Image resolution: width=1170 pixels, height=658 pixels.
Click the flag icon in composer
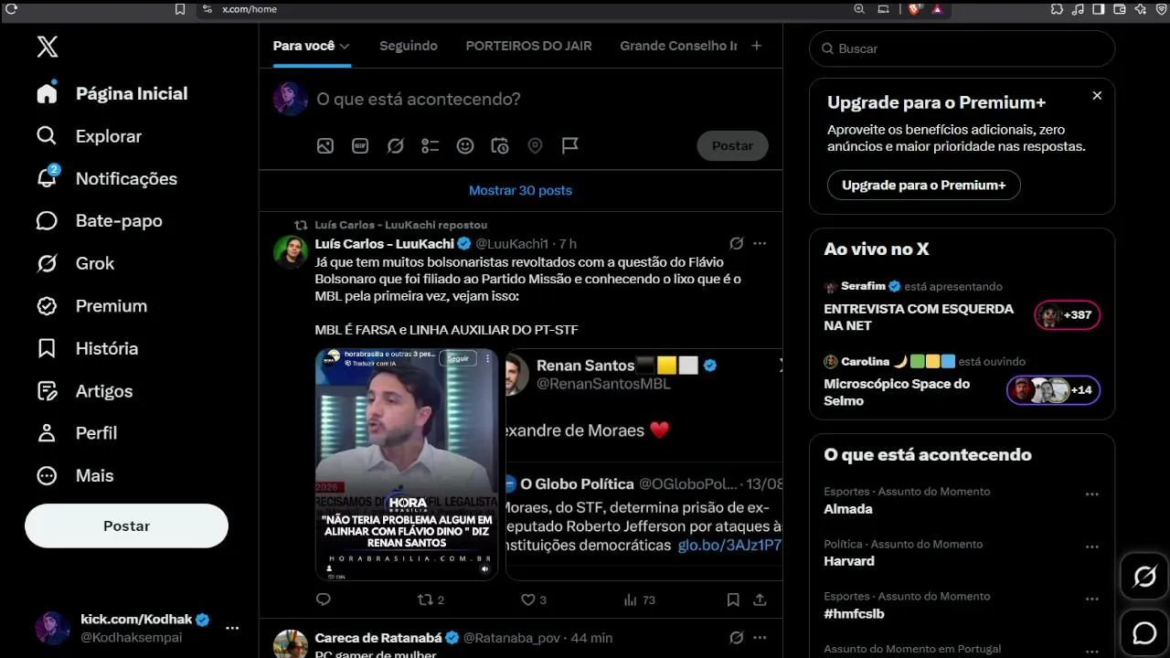pos(569,145)
